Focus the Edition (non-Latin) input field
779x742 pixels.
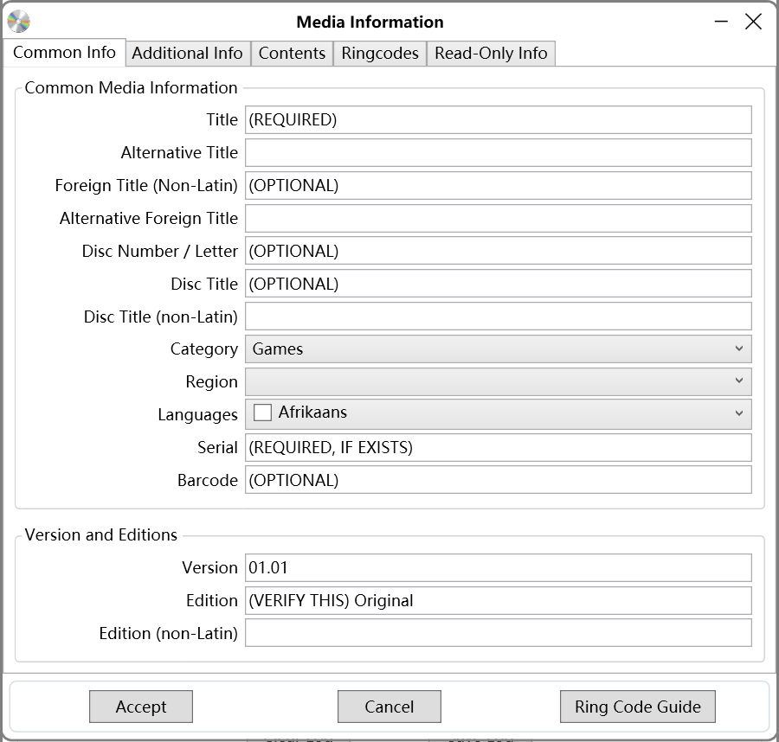[x=499, y=633]
